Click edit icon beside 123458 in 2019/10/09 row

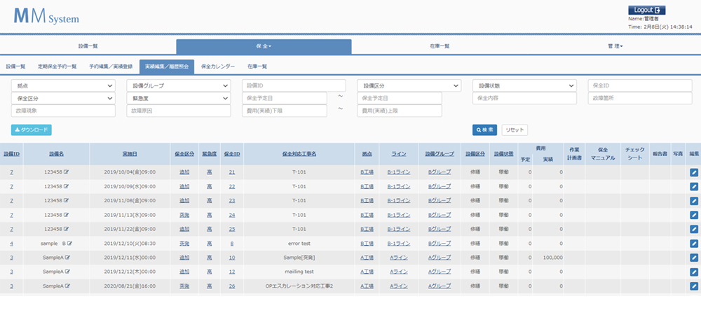[x=67, y=186]
